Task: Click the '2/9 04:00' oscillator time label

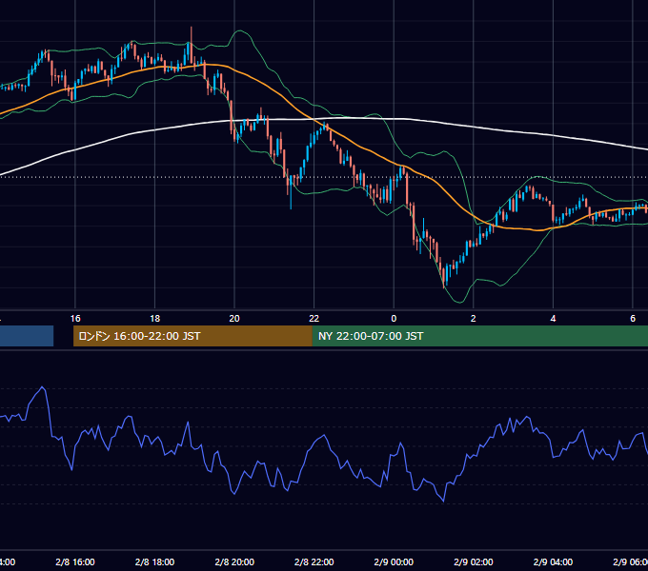Action: [553, 561]
